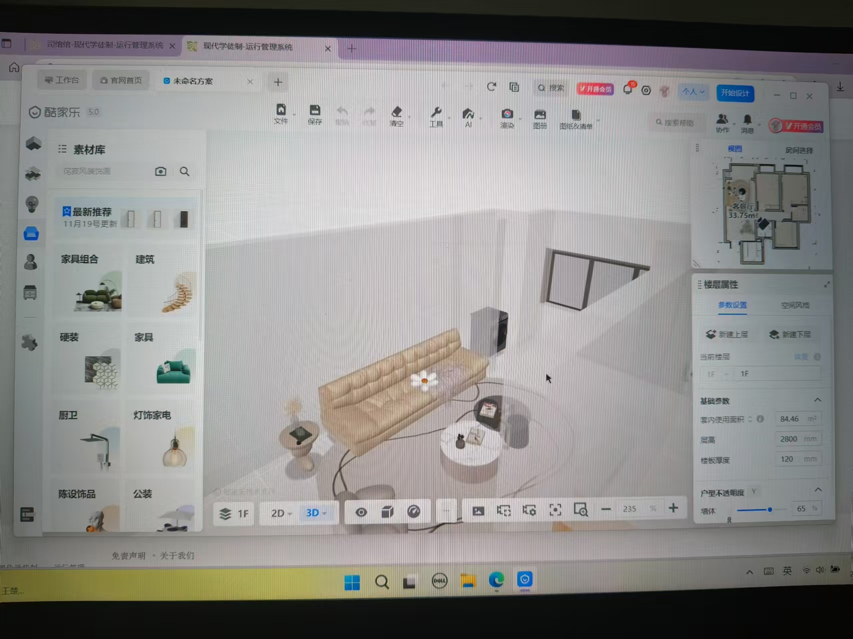The height and width of the screenshot is (639, 853).
Task: Click the Clear (清空) eraser icon
Action: (396, 115)
